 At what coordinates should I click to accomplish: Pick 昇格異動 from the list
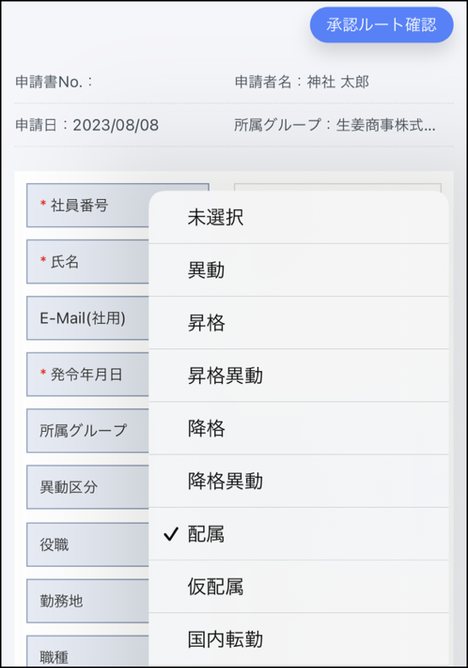(x=225, y=375)
